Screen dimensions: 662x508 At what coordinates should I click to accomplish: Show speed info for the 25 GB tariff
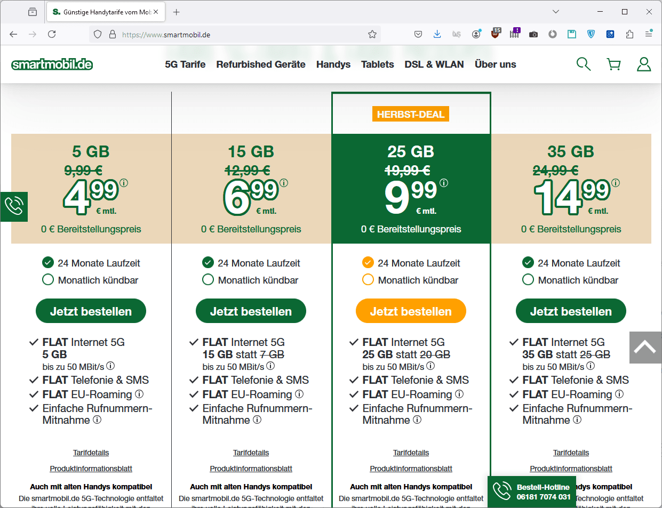[x=430, y=366]
